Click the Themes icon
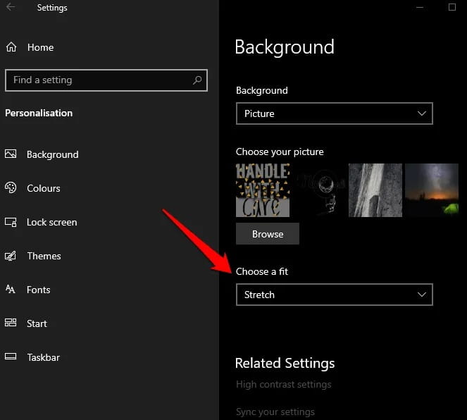Image resolution: width=467 pixels, height=420 pixels. (11, 256)
